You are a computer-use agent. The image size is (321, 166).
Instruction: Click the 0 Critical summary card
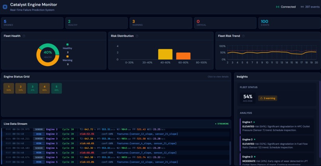click(225, 23)
